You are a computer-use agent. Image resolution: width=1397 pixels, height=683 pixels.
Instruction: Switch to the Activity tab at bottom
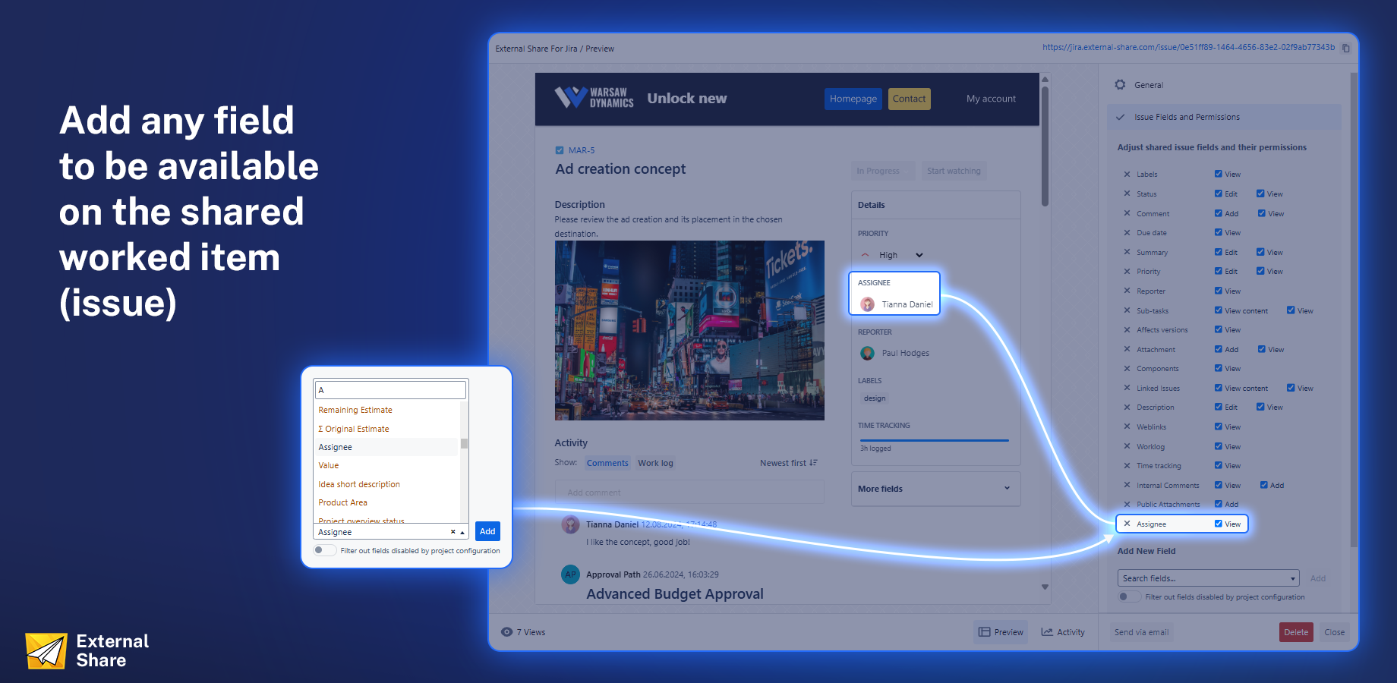click(1063, 632)
